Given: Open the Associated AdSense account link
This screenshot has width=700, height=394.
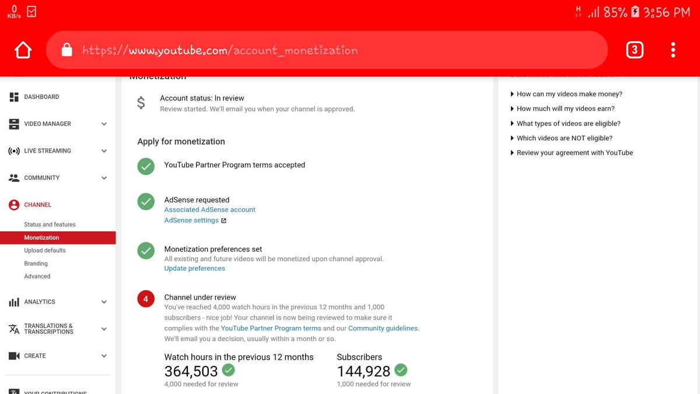Looking at the screenshot, I should pos(210,210).
